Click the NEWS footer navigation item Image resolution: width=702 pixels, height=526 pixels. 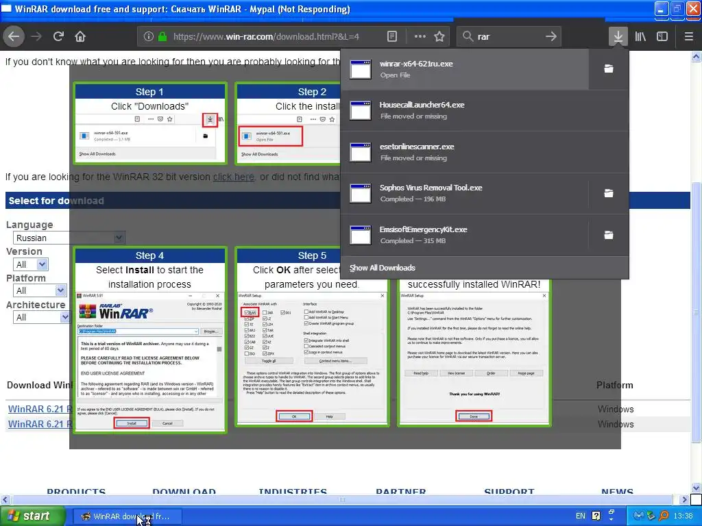click(617, 492)
